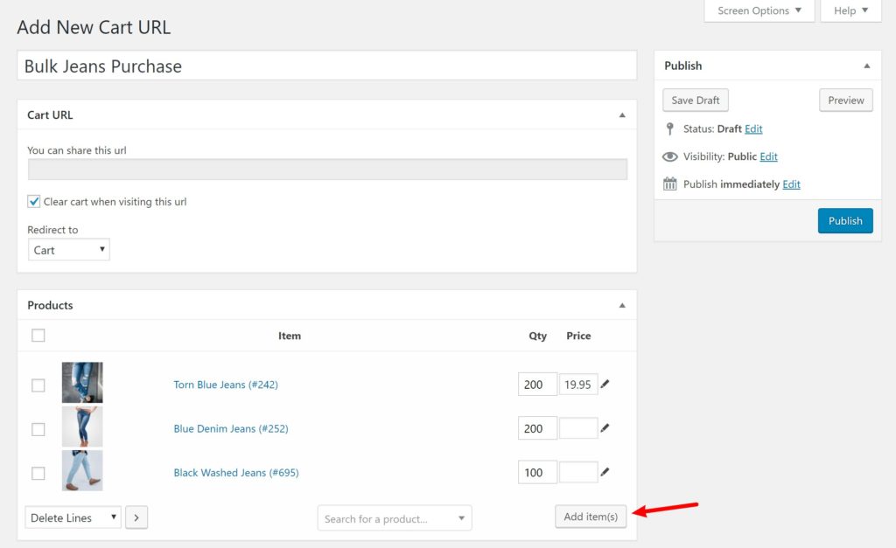
Task: Click the calendar icon beside Publish immediately
Action: click(670, 184)
